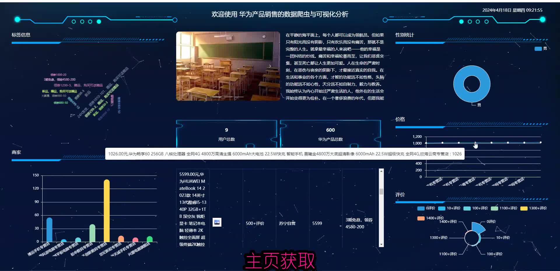Image resolution: width=560 pixels, height=271 pixels.
Task: Click the orange 世纪新起专营店 bar
Action: click(x=121, y=239)
